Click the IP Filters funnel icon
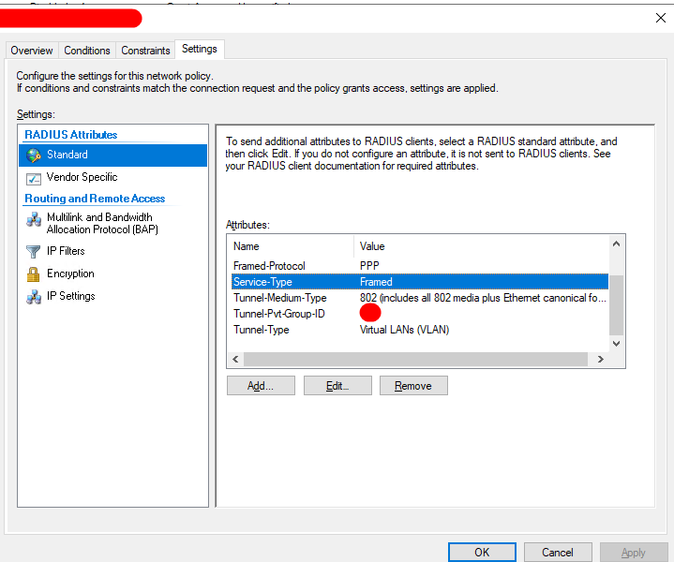 34,251
